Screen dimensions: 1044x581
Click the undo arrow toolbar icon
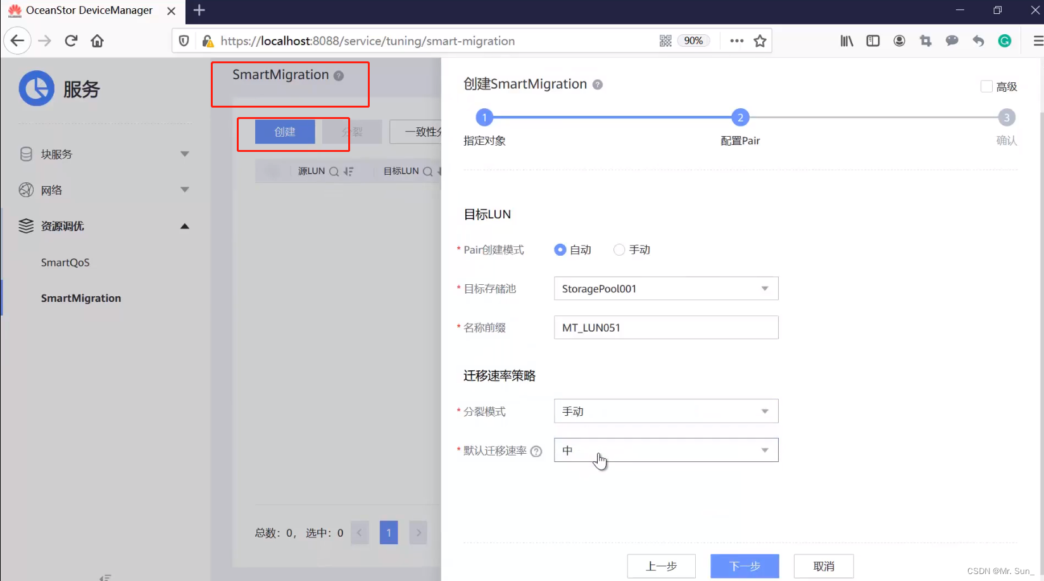click(x=978, y=41)
